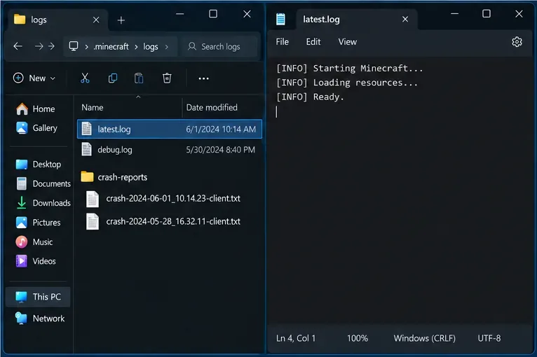
Task: Open Documents in the navigation pane
Action: click(43, 183)
